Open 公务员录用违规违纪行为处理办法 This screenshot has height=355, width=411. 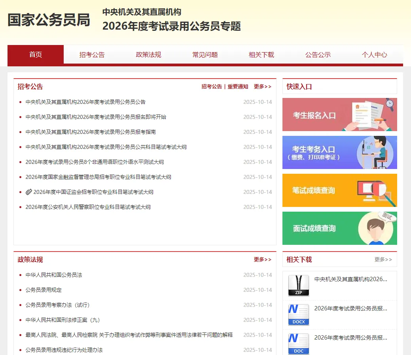click(x=64, y=350)
